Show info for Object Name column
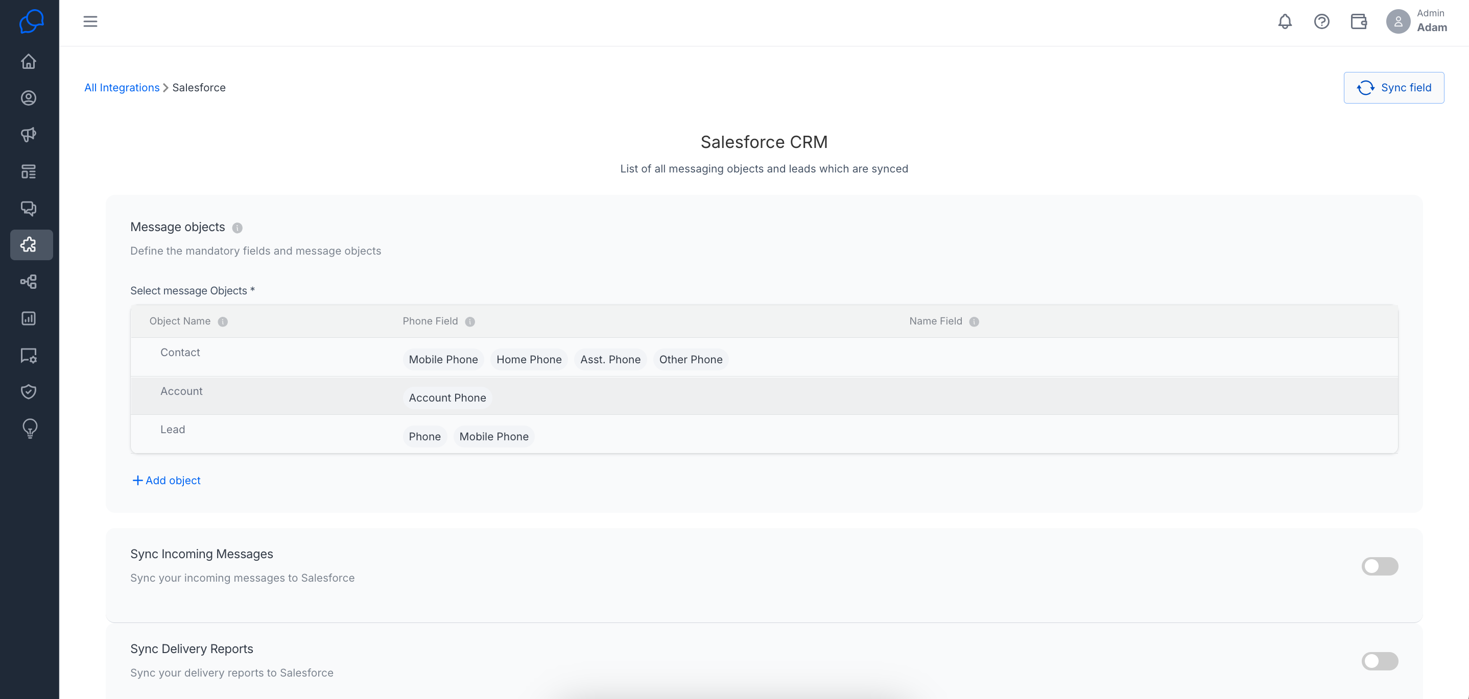 pyautogui.click(x=223, y=322)
